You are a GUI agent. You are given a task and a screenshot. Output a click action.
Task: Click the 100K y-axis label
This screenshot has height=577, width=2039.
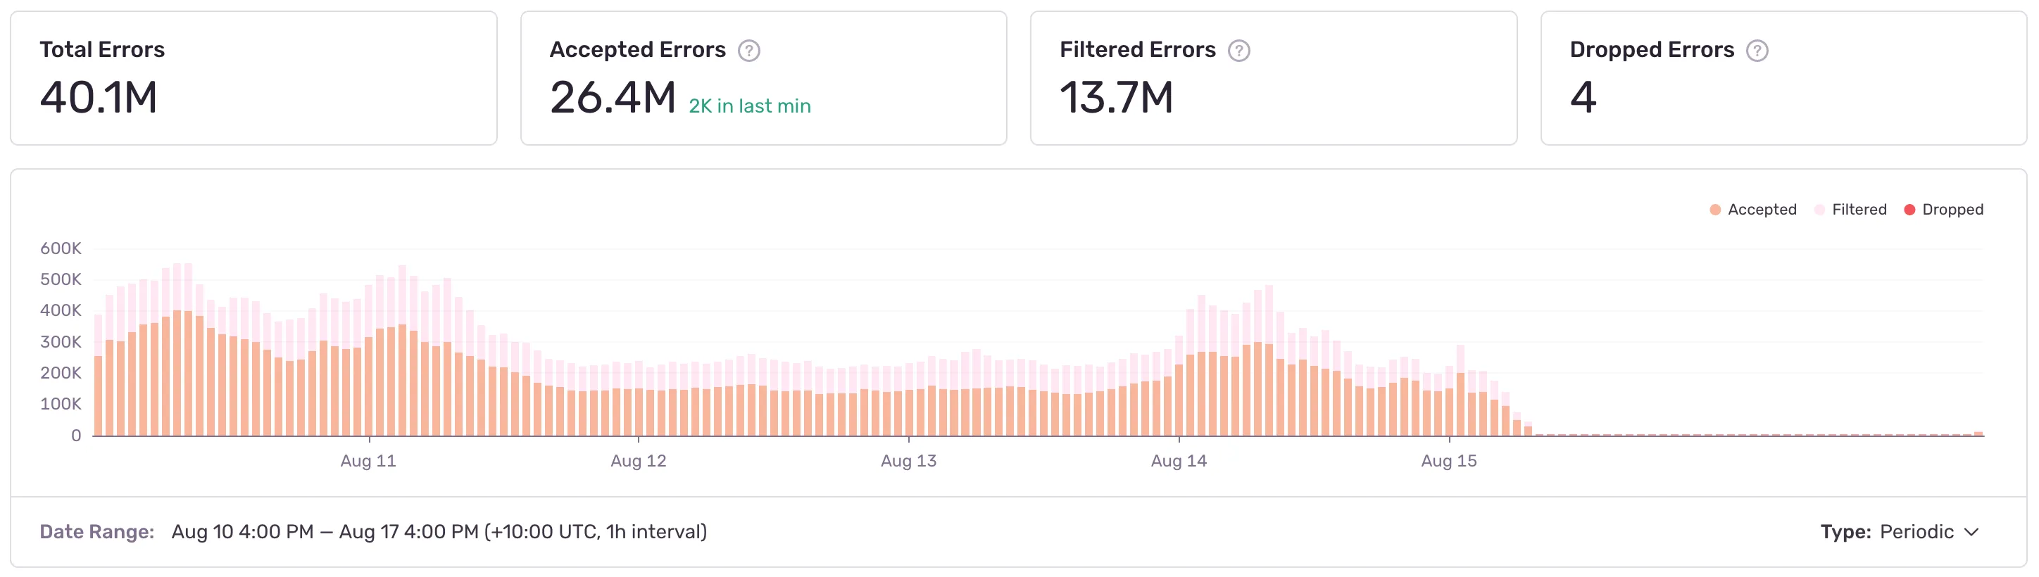tap(61, 404)
